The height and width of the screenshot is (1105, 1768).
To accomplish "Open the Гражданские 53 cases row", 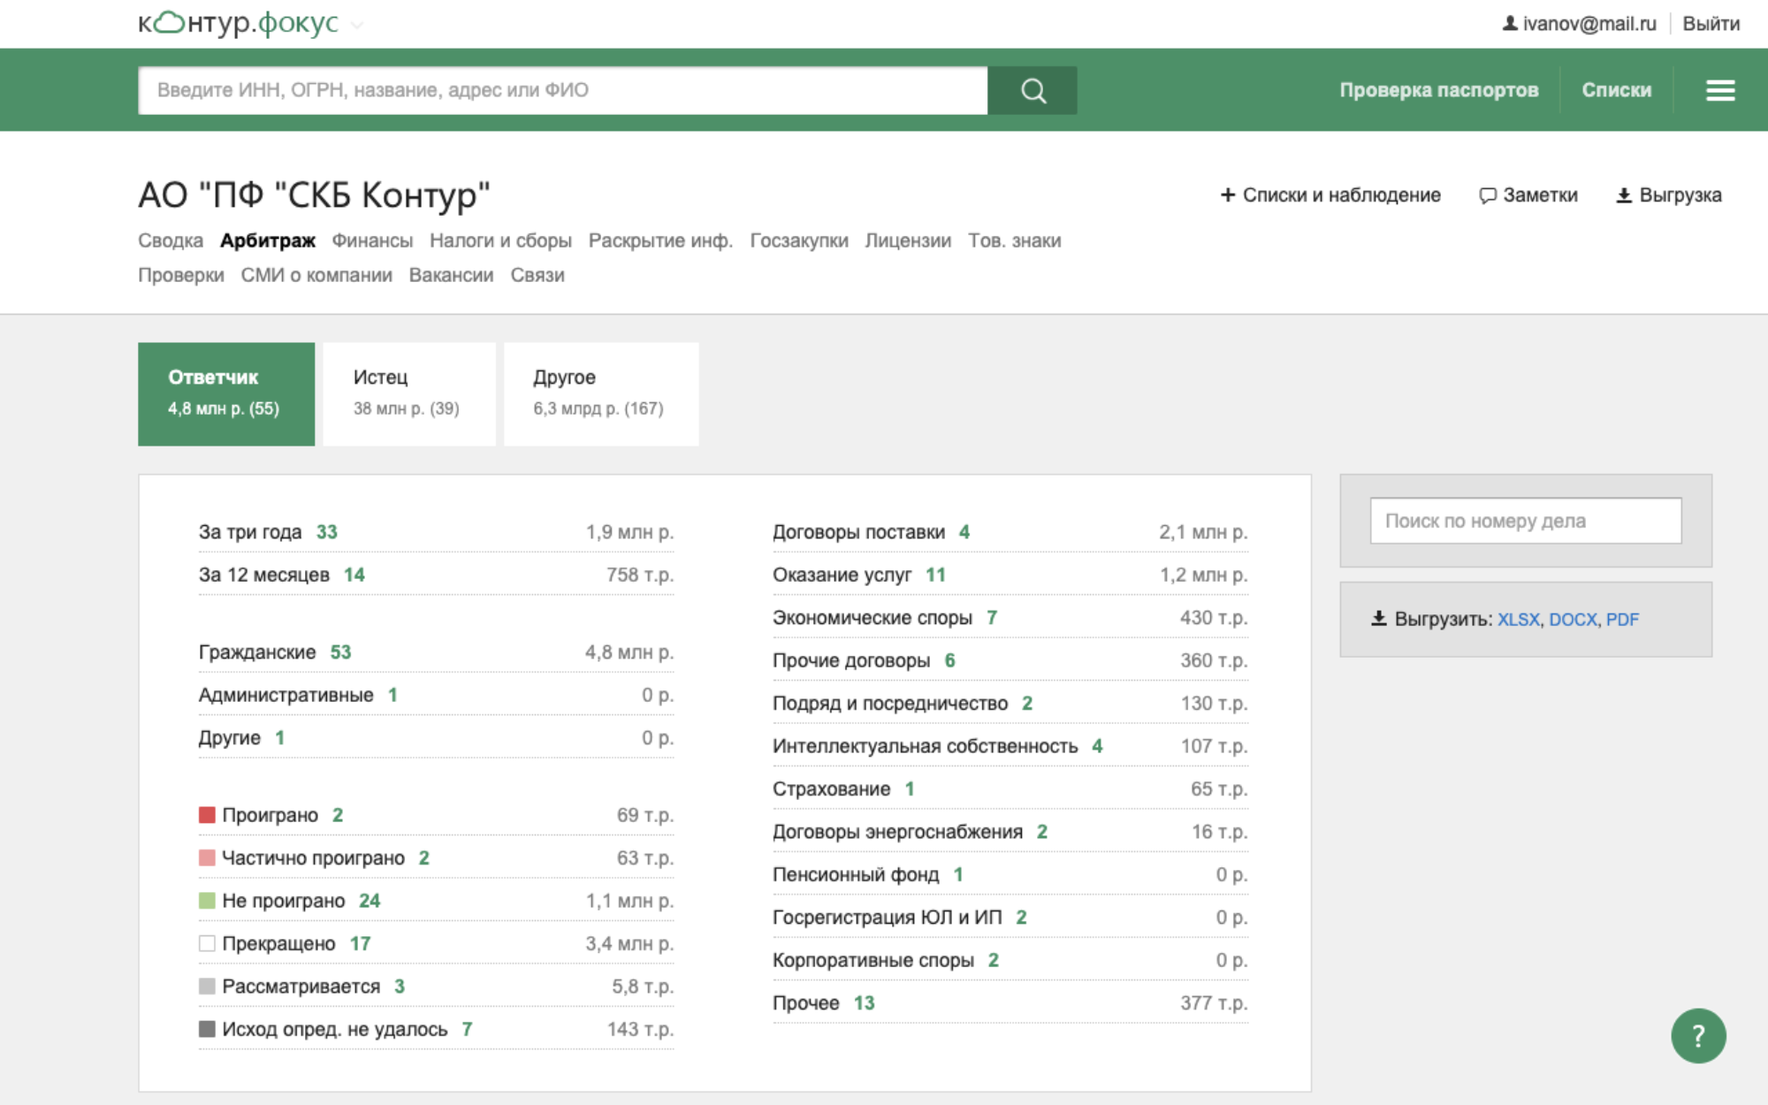I will [436, 652].
